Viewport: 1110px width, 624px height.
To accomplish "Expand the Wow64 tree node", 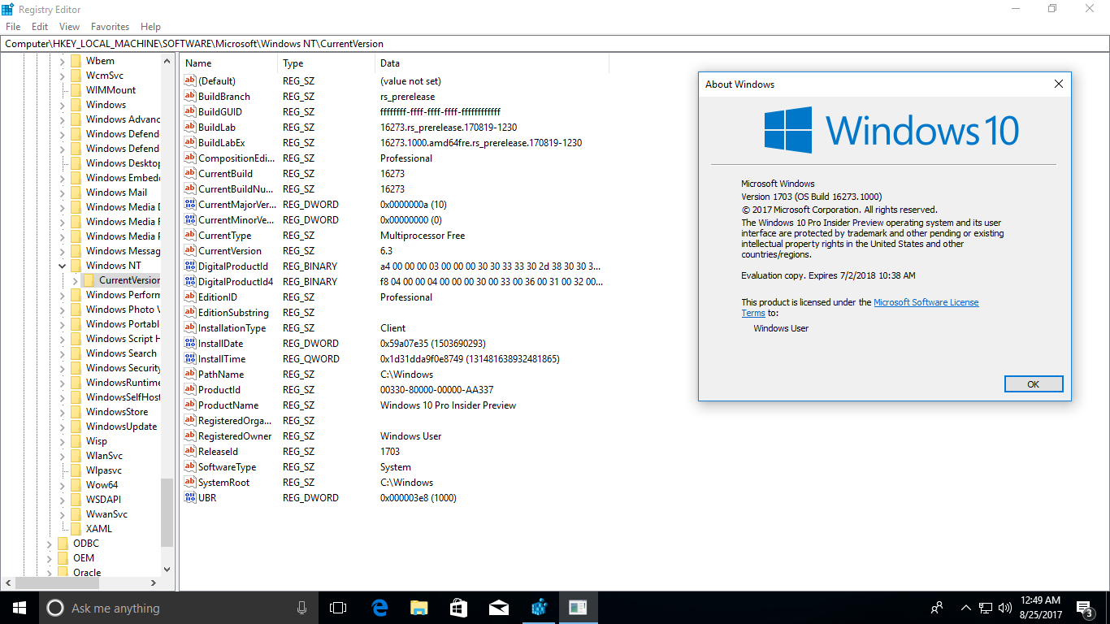I will tap(63, 485).
